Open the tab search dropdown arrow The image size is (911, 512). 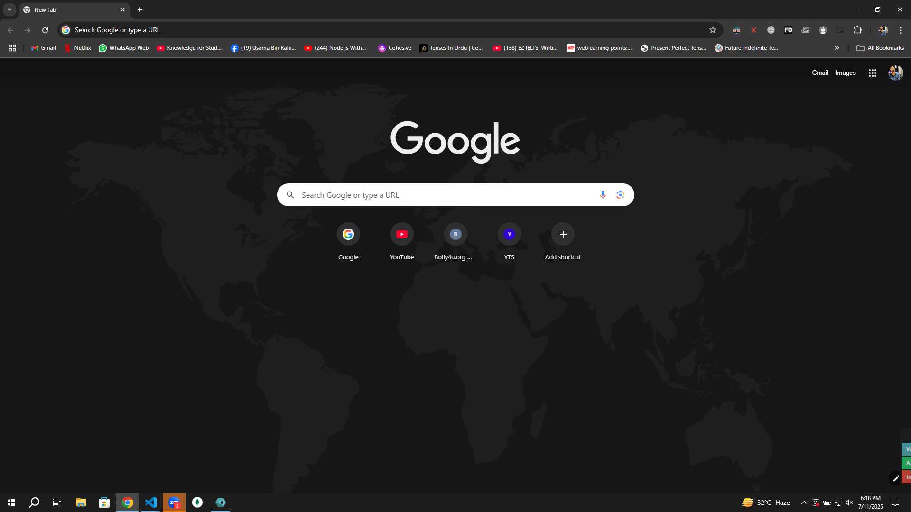point(9,9)
